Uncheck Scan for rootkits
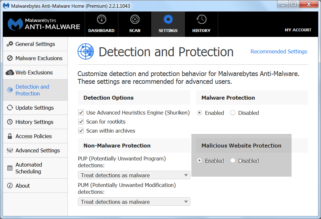The width and height of the screenshot is (321, 219). pos(81,122)
